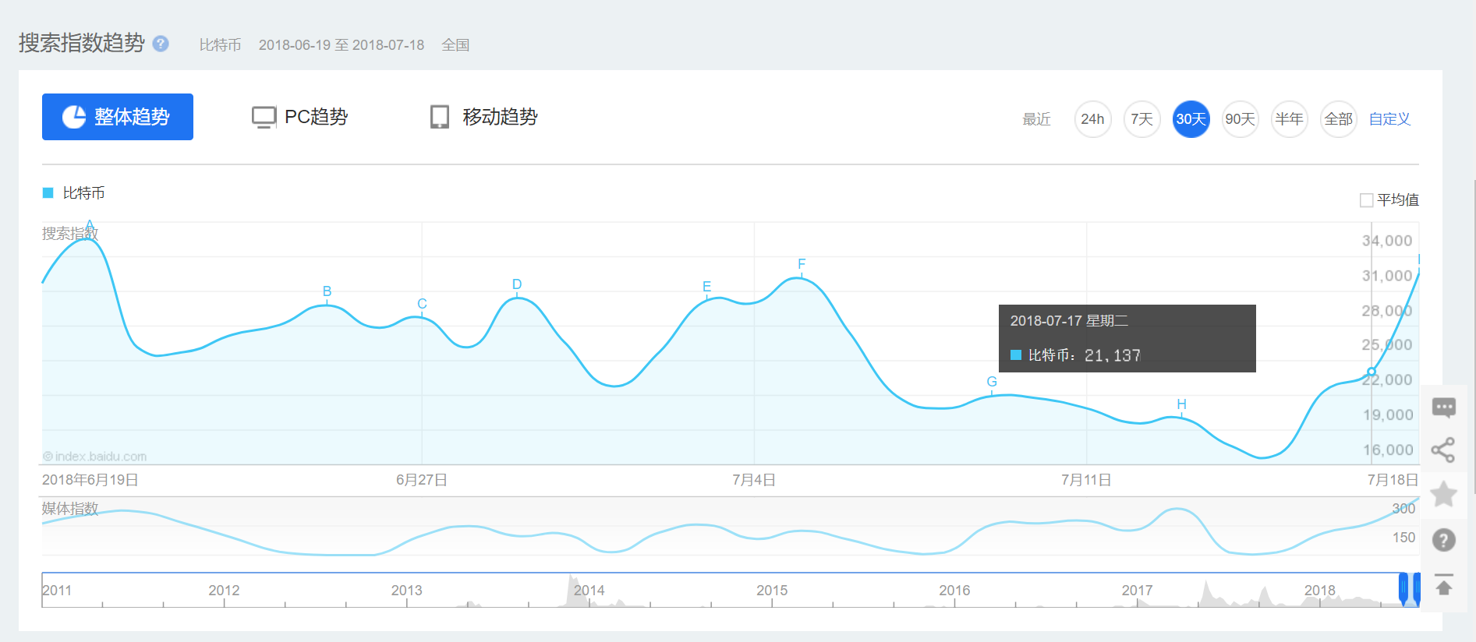Click the back-to-top arrow icon
This screenshot has width=1476, height=642.
click(x=1444, y=584)
